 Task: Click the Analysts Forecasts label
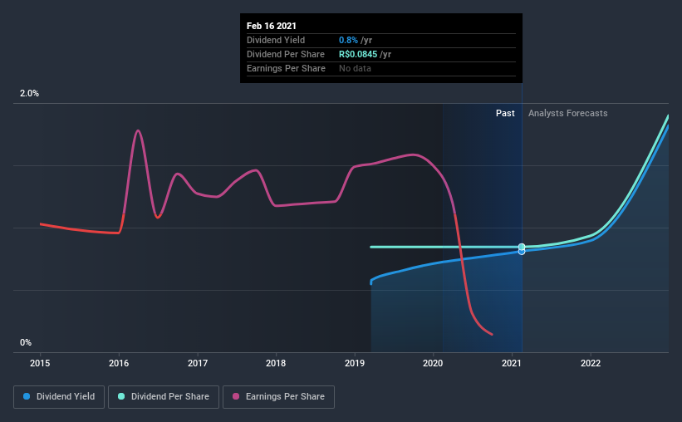click(x=567, y=113)
